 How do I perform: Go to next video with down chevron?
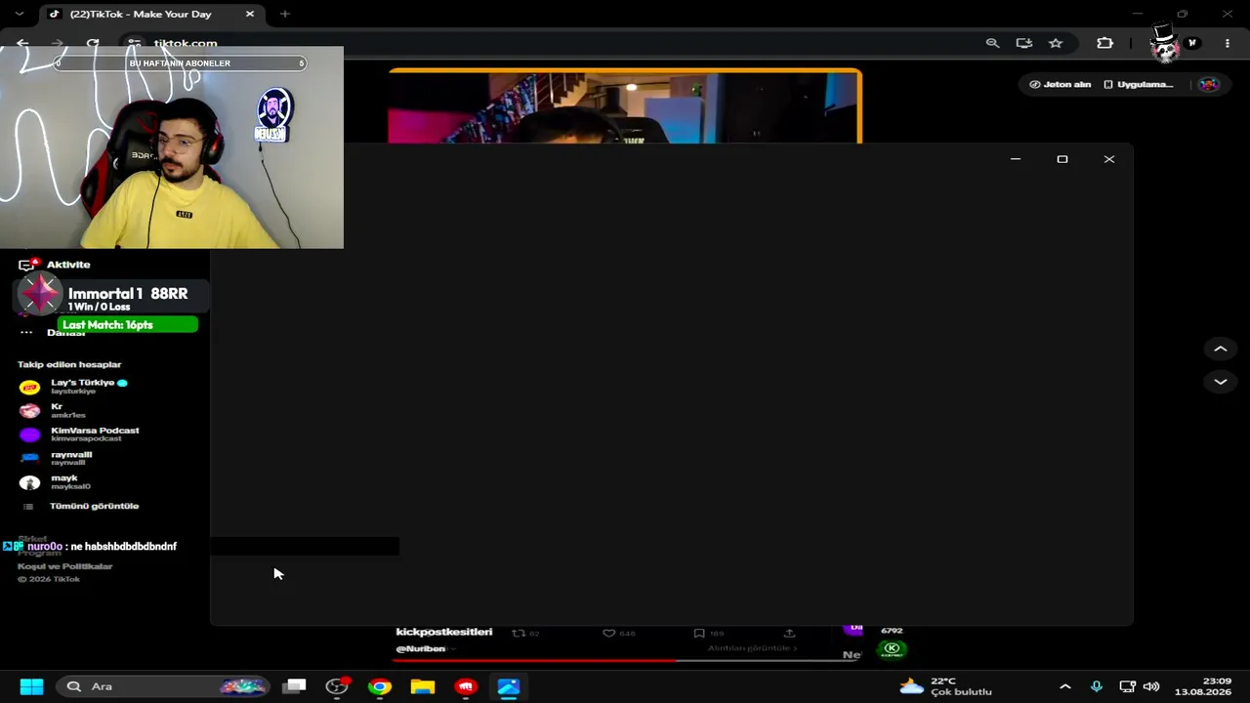[1220, 382]
